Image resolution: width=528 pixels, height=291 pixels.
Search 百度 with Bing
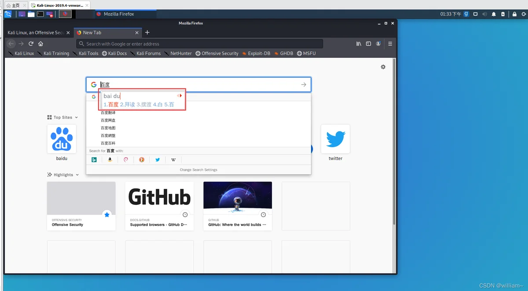tap(94, 160)
